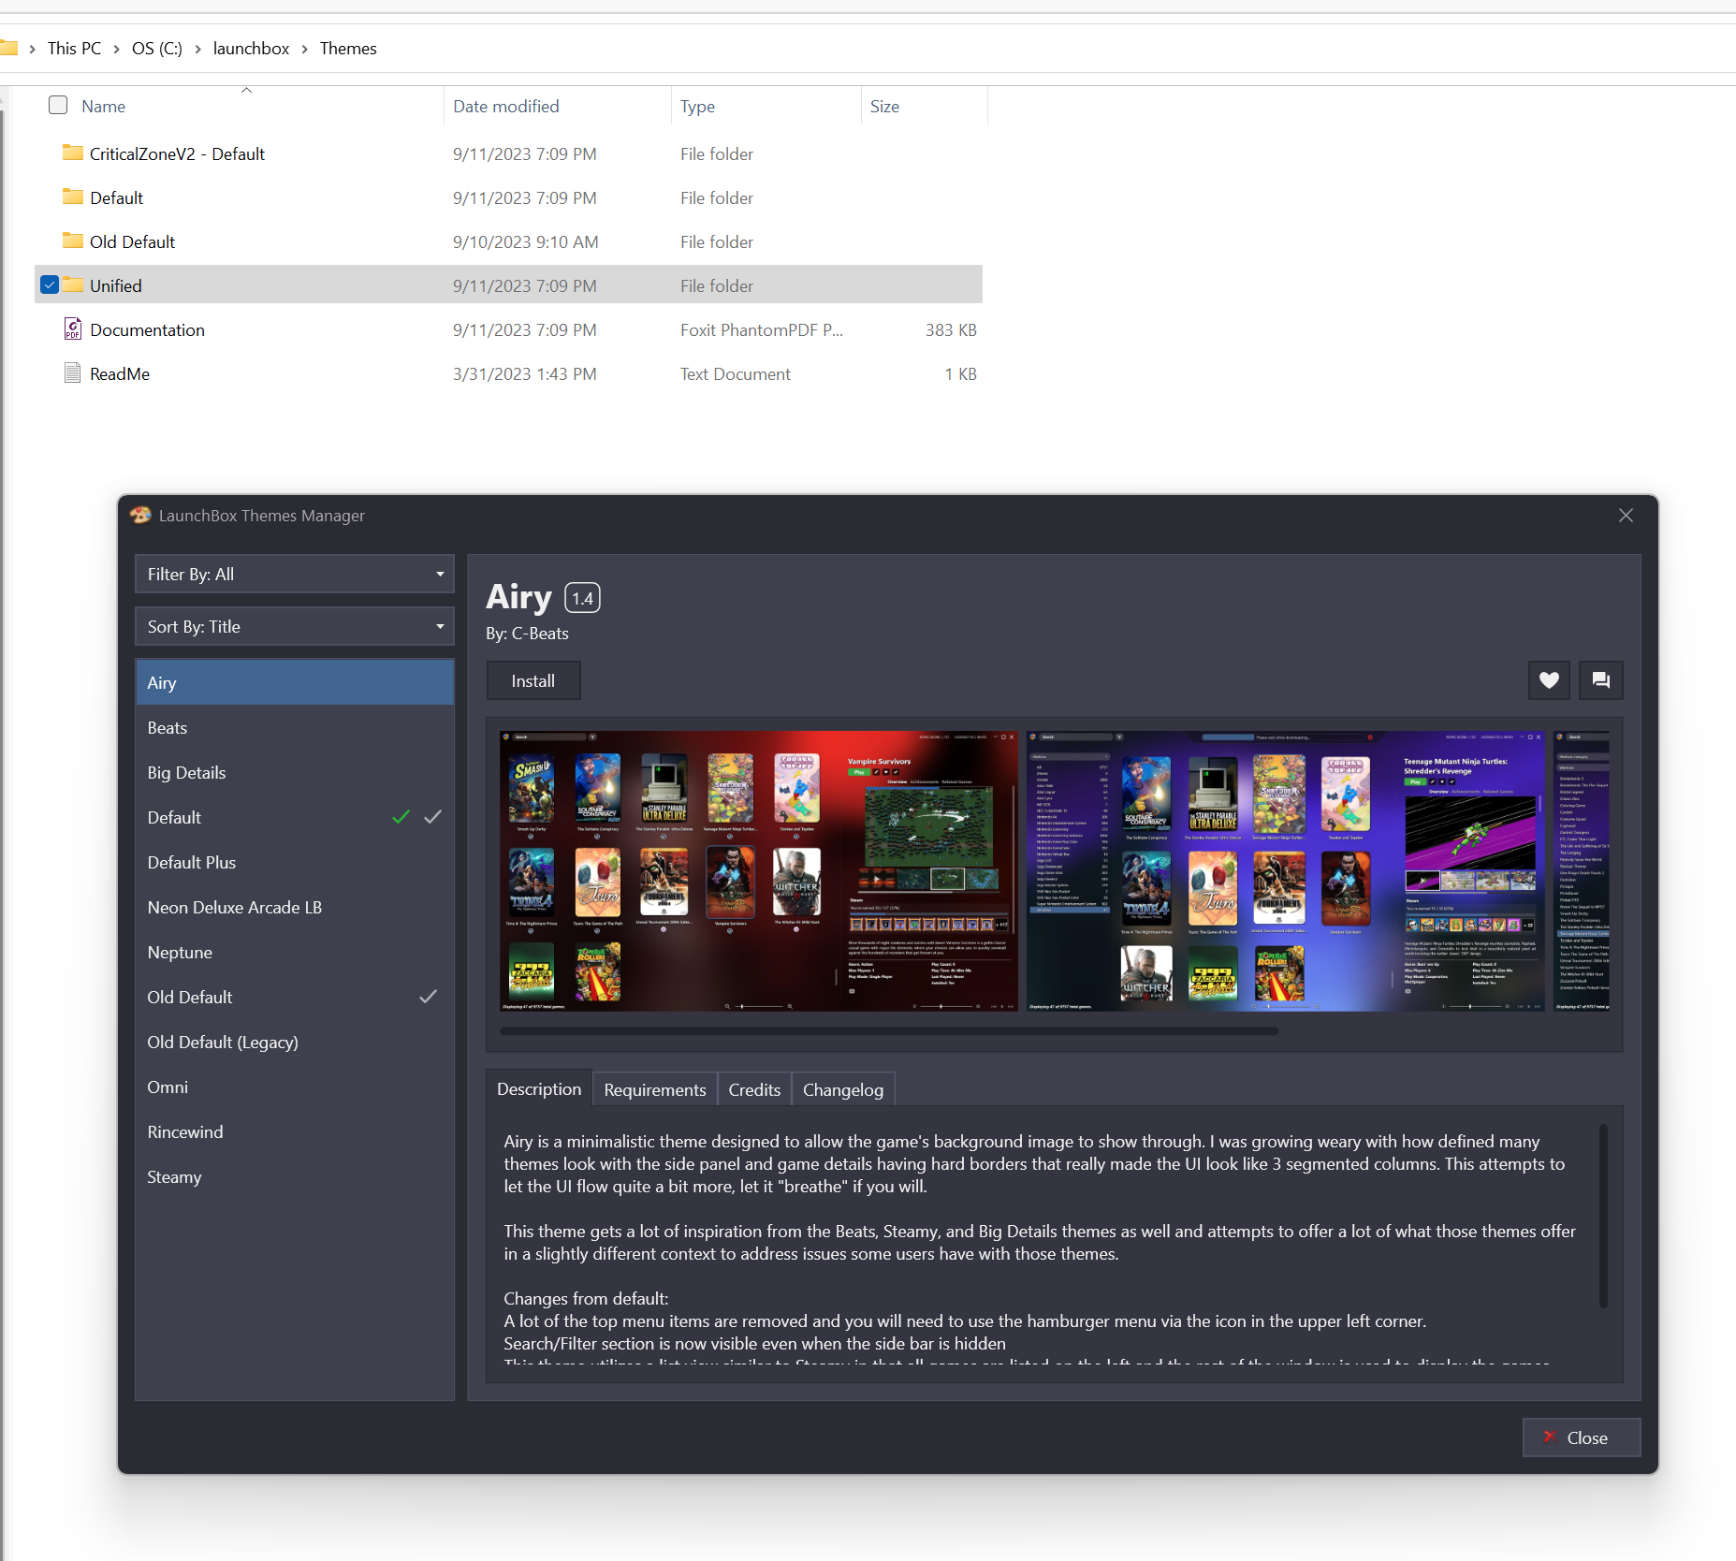Switch to the Requirements tab
The image size is (1736, 1561).
(655, 1089)
